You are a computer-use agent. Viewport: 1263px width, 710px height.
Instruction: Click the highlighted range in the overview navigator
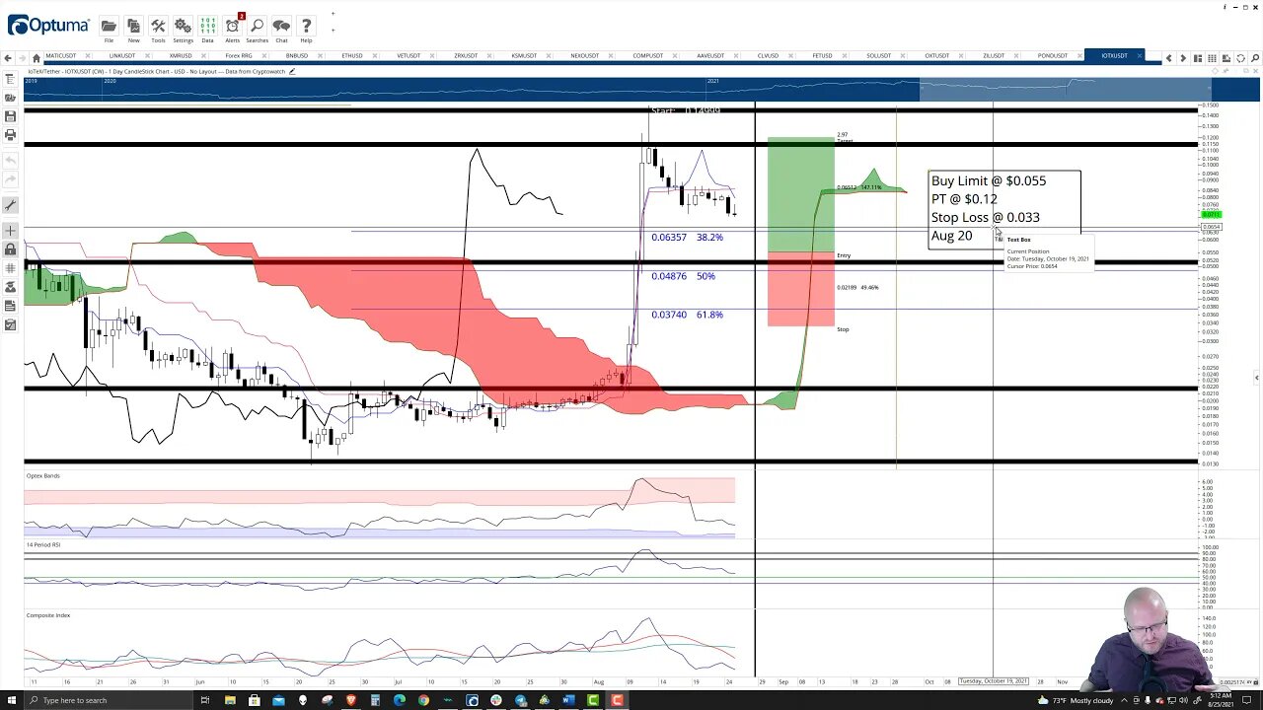(x=1065, y=90)
